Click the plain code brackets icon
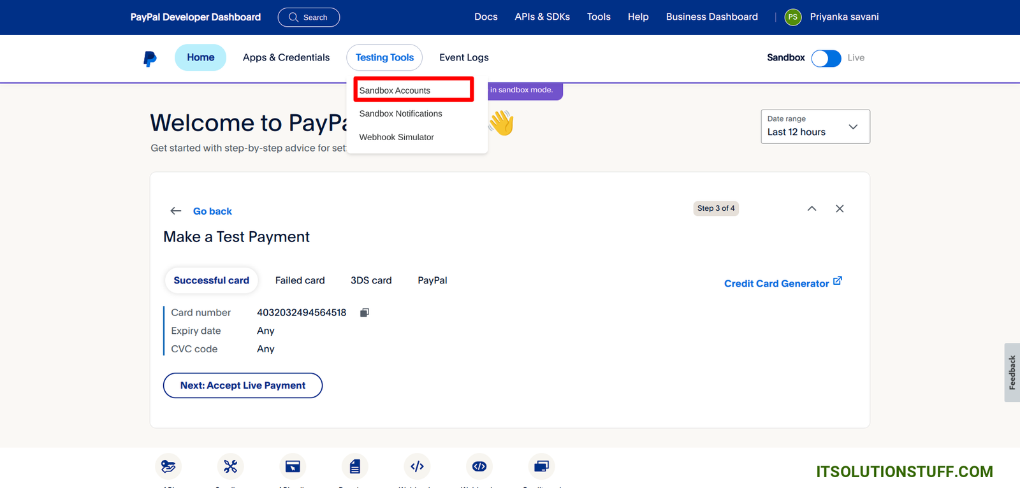The width and height of the screenshot is (1020, 488). click(417, 466)
